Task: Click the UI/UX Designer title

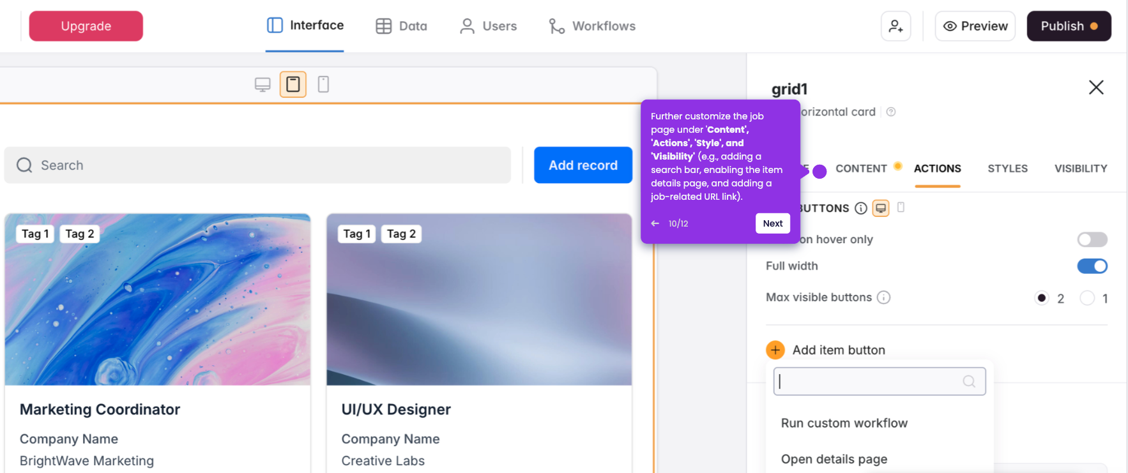Action: [396, 410]
